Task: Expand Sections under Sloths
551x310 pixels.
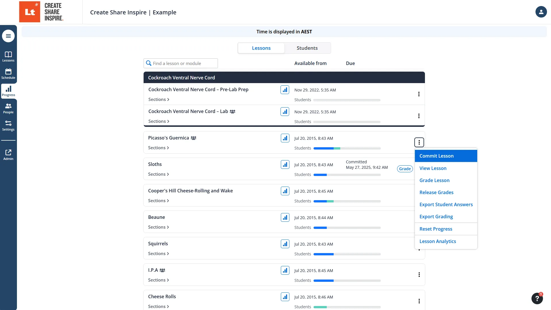Action: point(158,174)
